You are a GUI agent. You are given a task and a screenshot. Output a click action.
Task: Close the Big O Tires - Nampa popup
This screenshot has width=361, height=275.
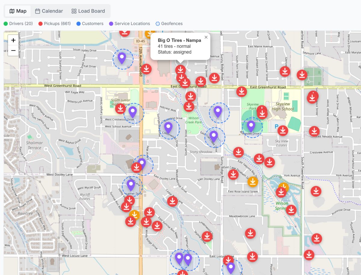click(206, 37)
